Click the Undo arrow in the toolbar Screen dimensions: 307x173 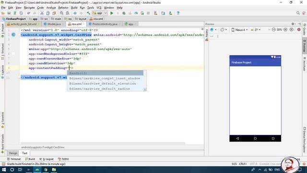point(29,13)
